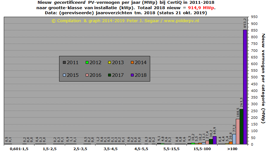
Task: Click the pink 2016 bar for >100
Action: [x=238, y=131]
